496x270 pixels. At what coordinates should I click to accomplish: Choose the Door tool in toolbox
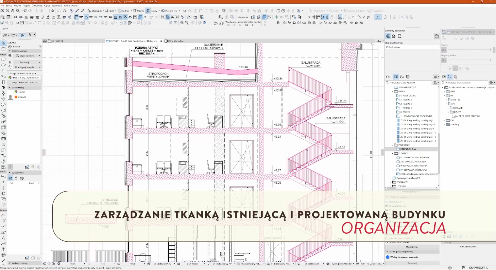point(3,82)
